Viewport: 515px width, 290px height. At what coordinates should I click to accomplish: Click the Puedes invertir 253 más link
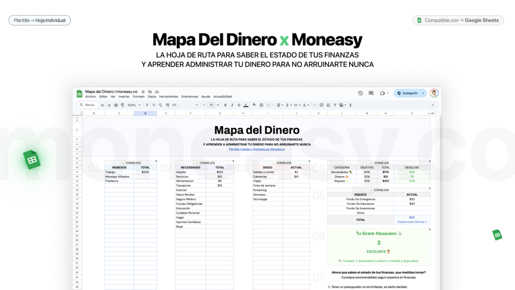click(412, 222)
